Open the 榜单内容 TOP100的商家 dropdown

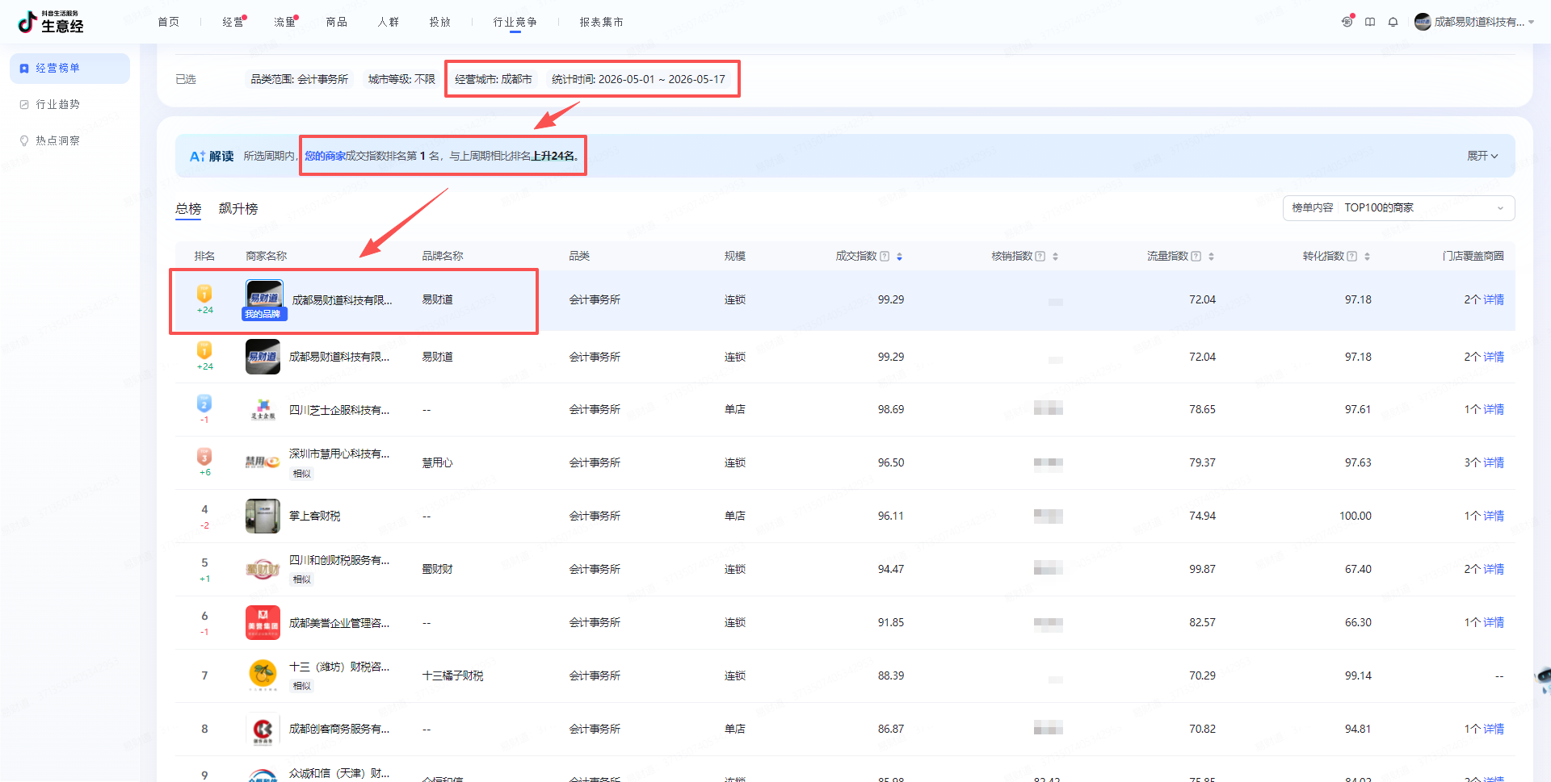(1398, 208)
